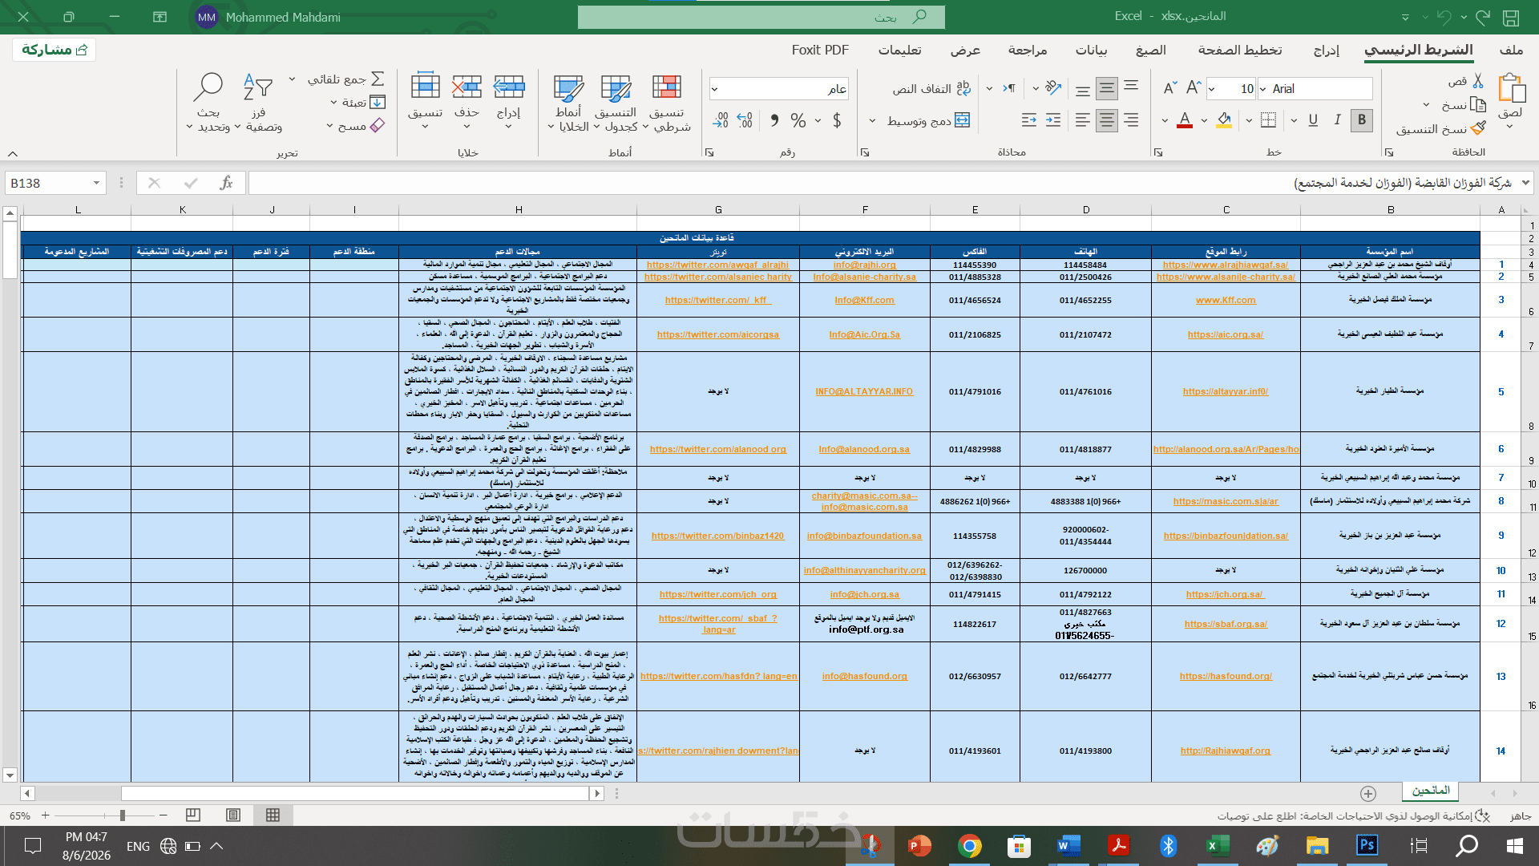1539x866 pixels.
Task: Click the Paste (لصق) clipboard icon
Action: 1511,89
